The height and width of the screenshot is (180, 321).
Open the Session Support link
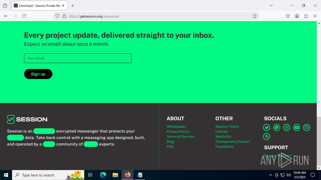(x=278, y=155)
